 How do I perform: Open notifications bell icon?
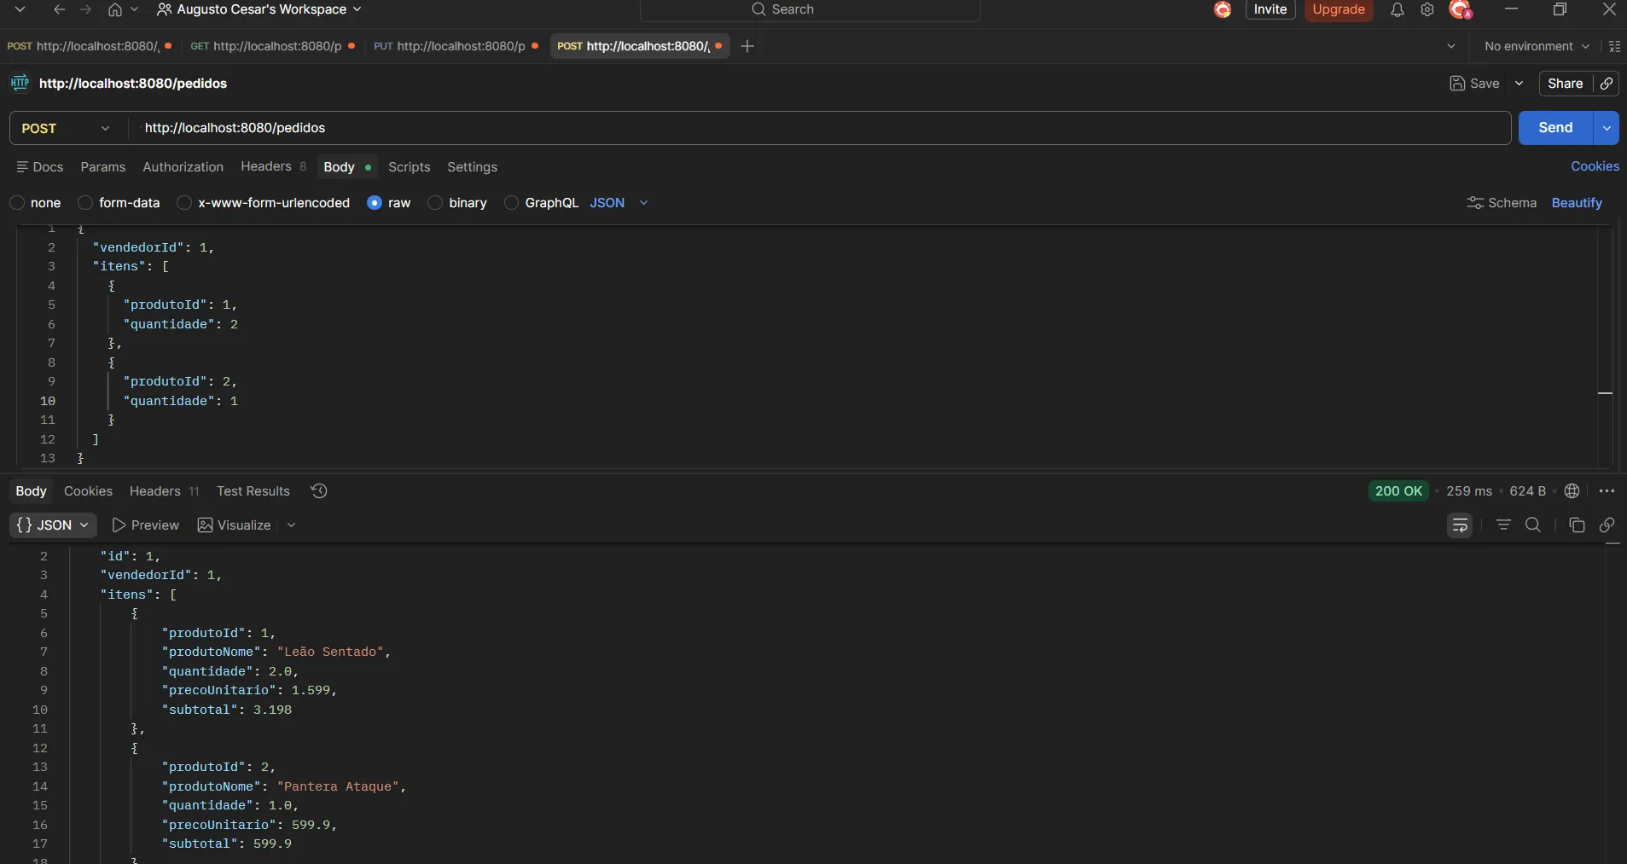tap(1397, 9)
